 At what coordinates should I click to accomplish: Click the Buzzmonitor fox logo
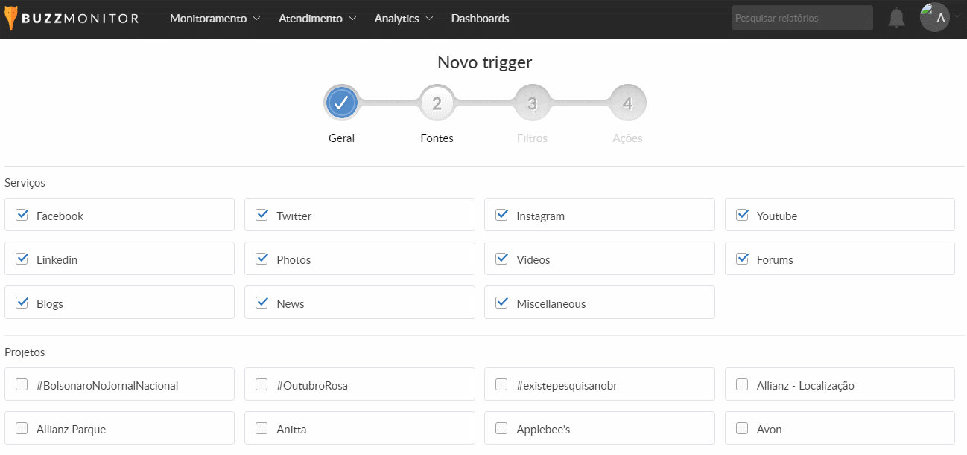[10, 19]
